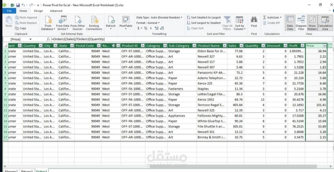
Task: Click cell "Fellowes Mighty..."
Action: coord(212,116)
